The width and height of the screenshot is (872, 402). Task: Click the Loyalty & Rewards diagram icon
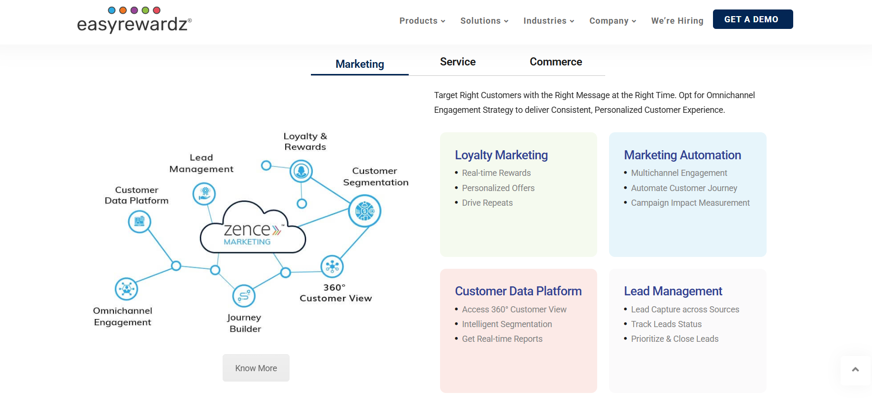click(x=301, y=171)
